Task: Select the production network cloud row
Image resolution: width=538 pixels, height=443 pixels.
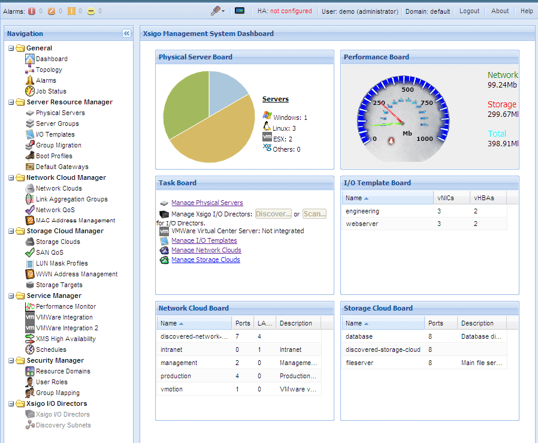Action: pos(239,376)
